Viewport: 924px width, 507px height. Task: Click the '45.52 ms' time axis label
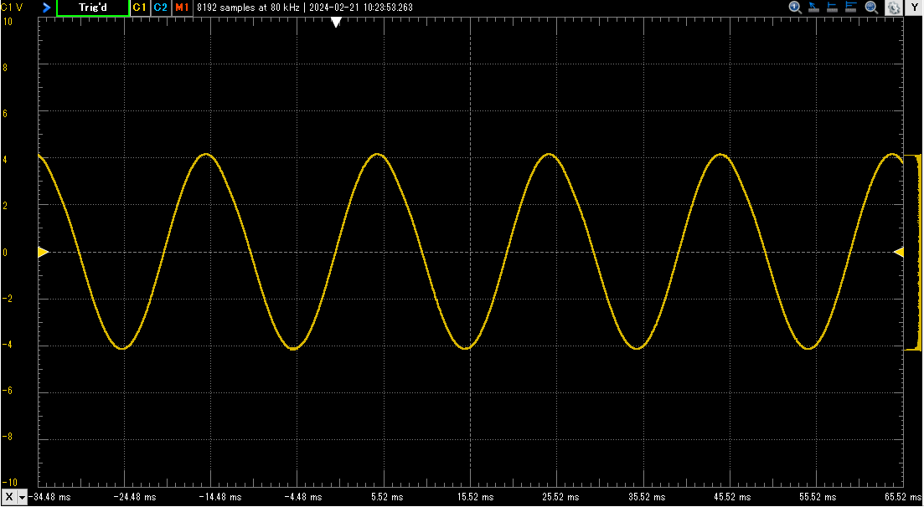click(x=734, y=497)
